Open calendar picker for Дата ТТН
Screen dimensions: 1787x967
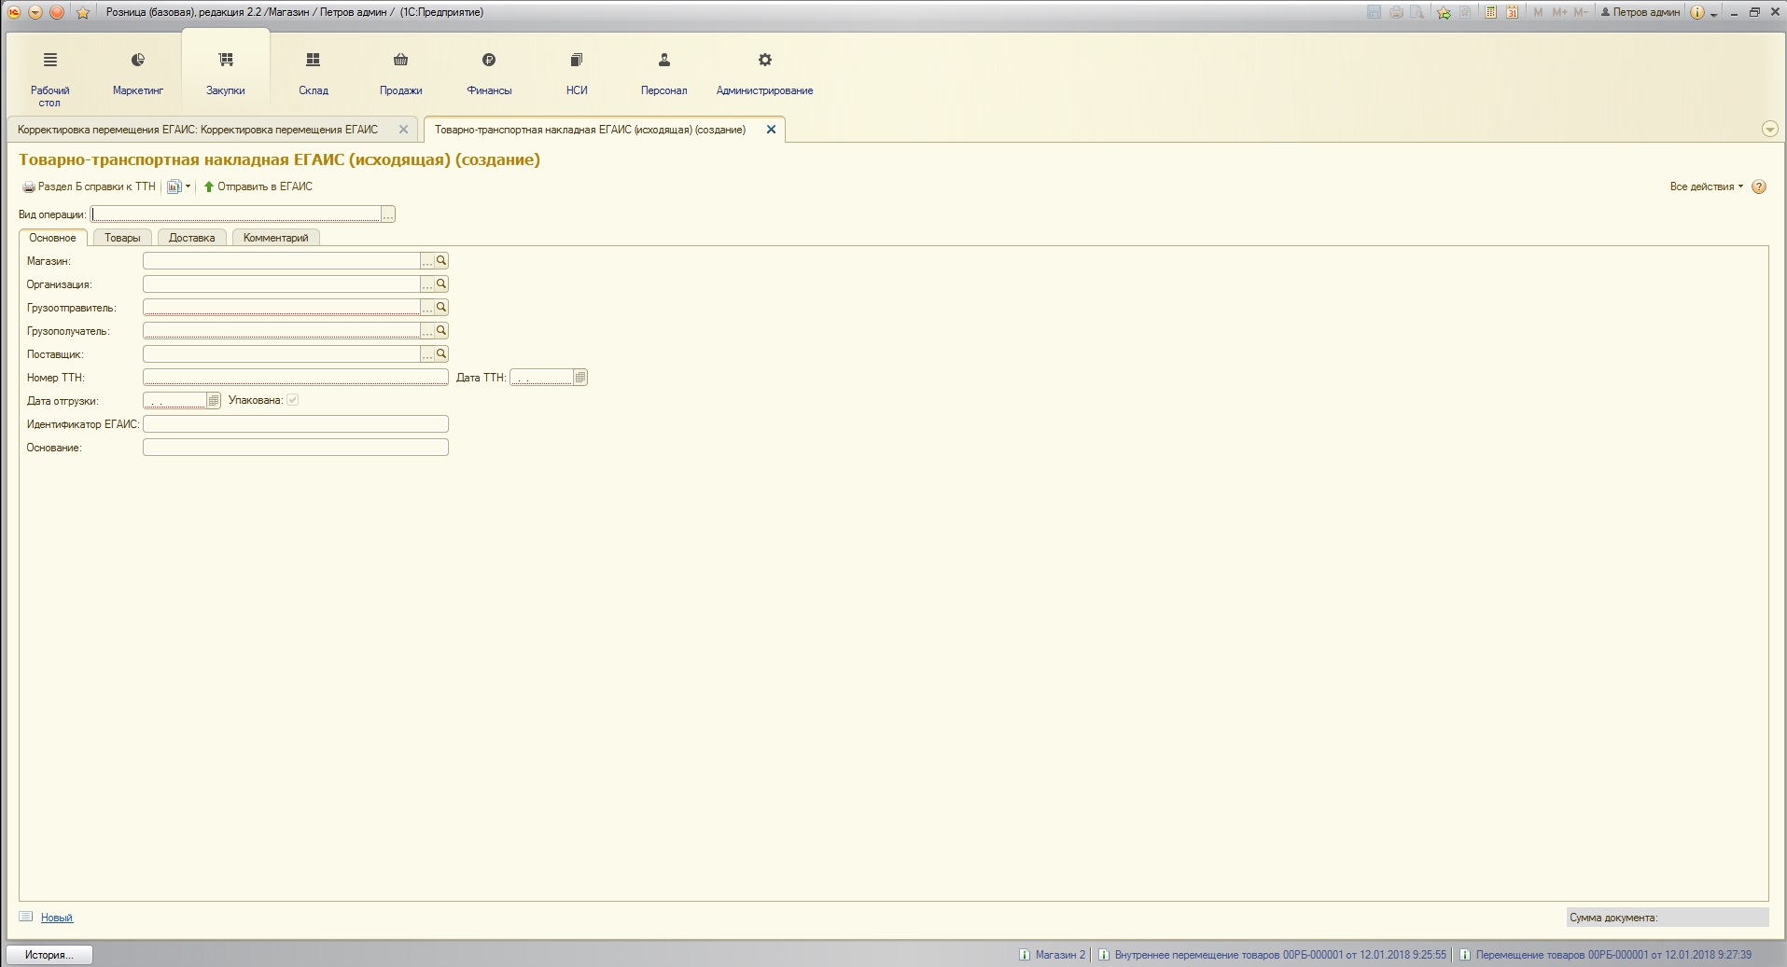[580, 378]
